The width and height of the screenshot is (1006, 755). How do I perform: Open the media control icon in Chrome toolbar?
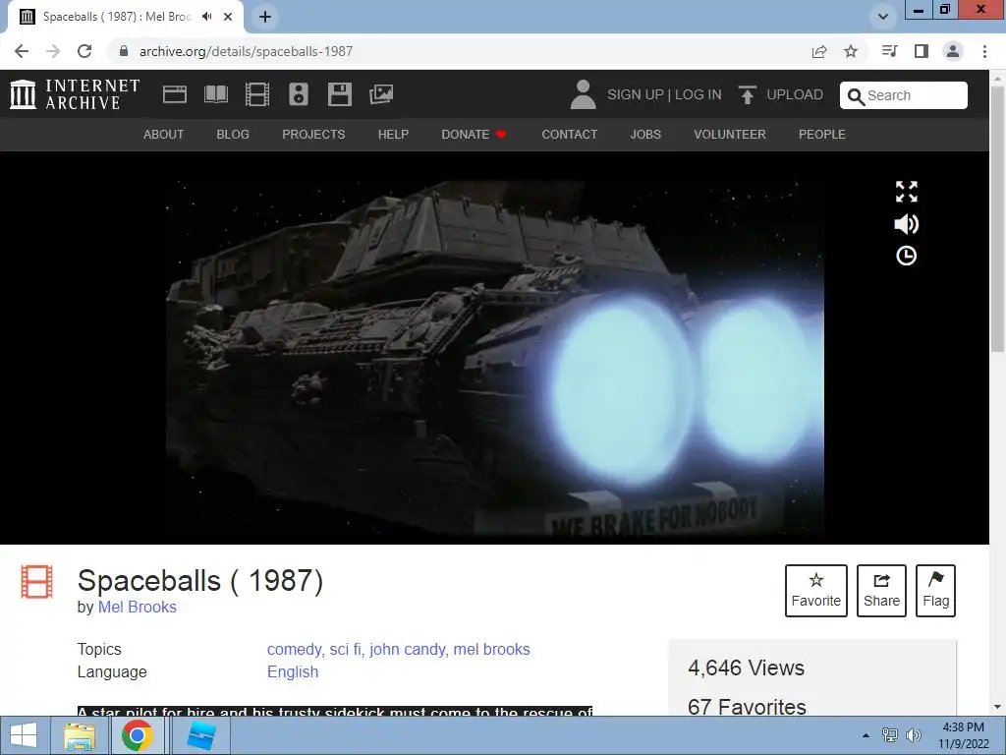889,51
